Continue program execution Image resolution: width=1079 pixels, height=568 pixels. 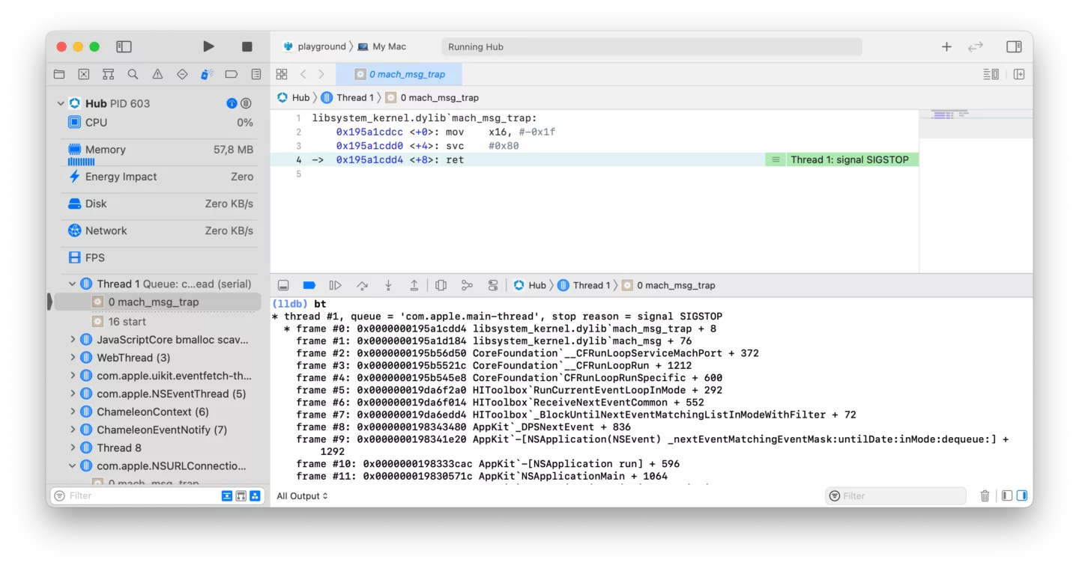coord(335,285)
